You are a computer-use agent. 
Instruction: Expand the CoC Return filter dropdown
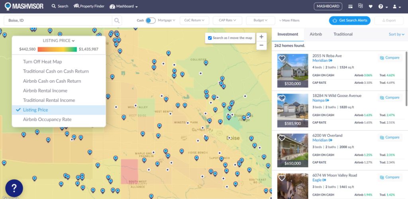[x=194, y=20]
